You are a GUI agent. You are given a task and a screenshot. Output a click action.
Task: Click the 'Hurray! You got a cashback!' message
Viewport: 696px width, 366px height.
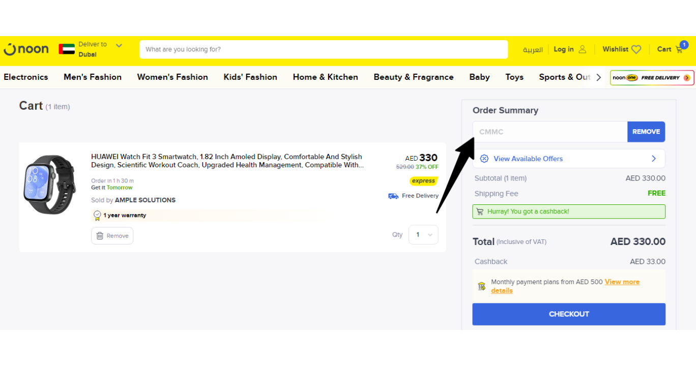click(x=528, y=211)
